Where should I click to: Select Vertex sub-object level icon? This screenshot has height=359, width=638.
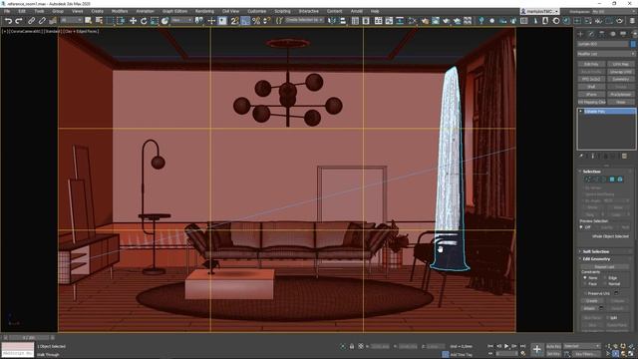click(x=587, y=179)
